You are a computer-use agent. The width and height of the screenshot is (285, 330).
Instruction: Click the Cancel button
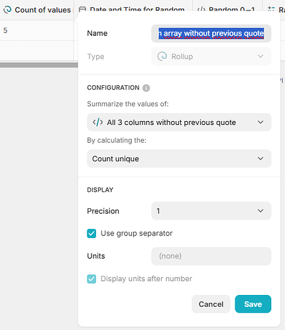click(211, 304)
